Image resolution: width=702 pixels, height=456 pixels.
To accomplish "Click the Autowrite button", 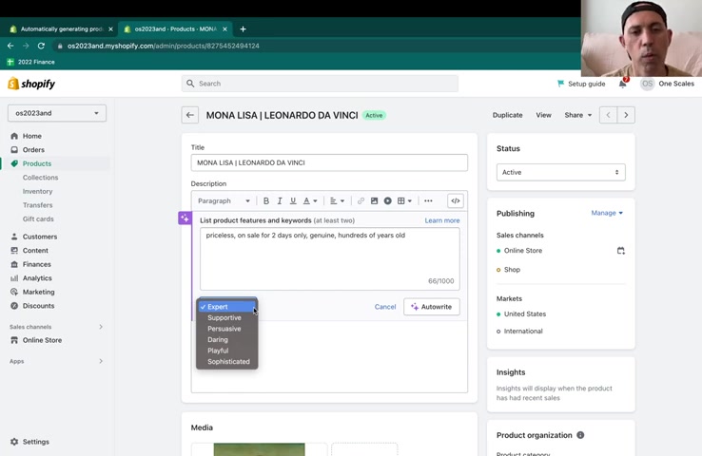I will (x=432, y=307).
